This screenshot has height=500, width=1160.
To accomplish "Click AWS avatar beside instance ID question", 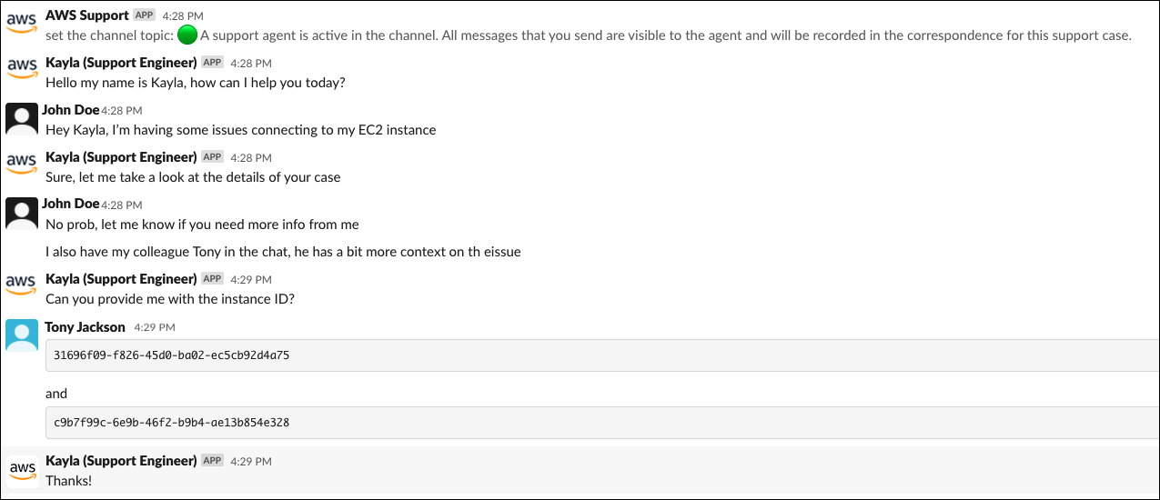I will pos(21,286).
